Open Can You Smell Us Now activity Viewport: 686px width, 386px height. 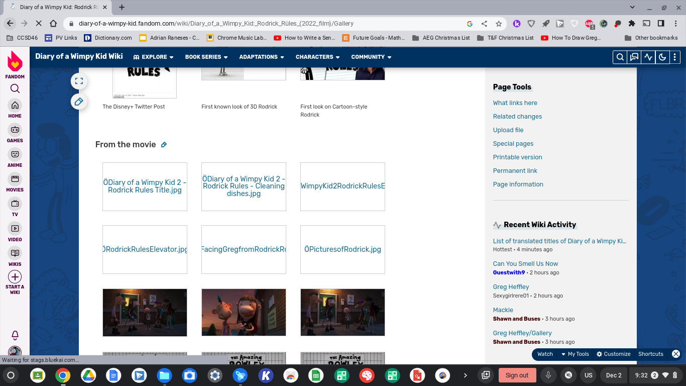click(525, 263)
